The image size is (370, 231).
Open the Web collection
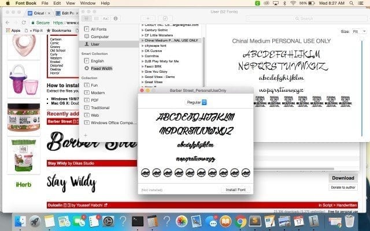[x=95, y=115]
